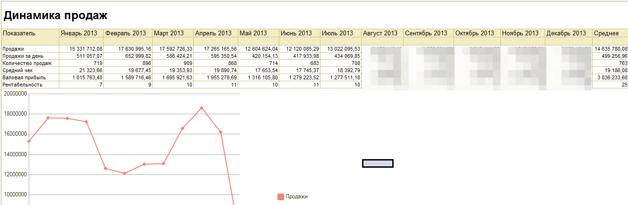Select January profitability cell 7
628x205 pixels.
click(x=81, y=85)
